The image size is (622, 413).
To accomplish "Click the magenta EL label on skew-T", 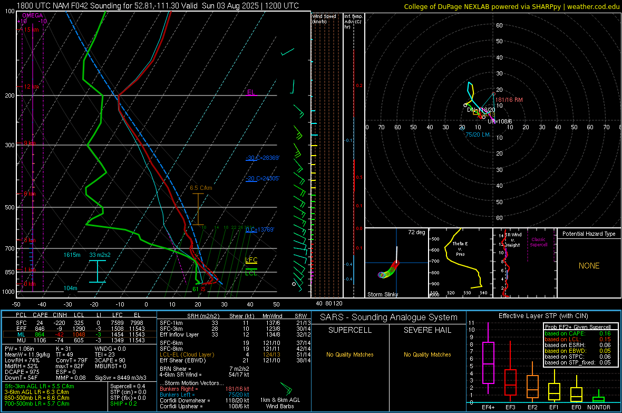I will (251, 92).
